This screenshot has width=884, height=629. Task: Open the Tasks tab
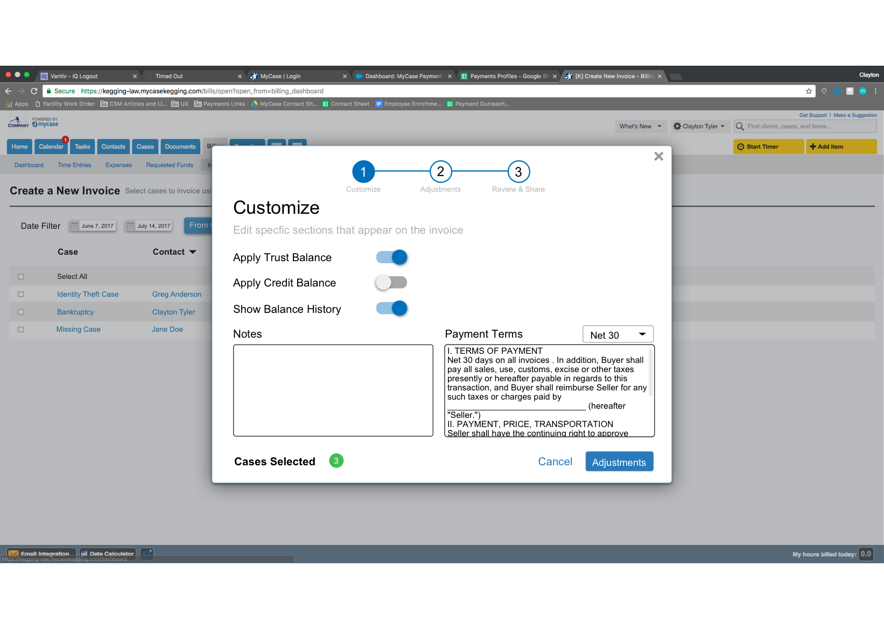point(82,146)
